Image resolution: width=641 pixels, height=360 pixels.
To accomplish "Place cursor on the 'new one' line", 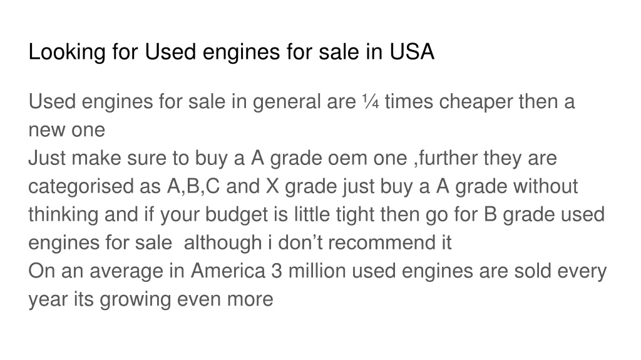I will (66, 130).
